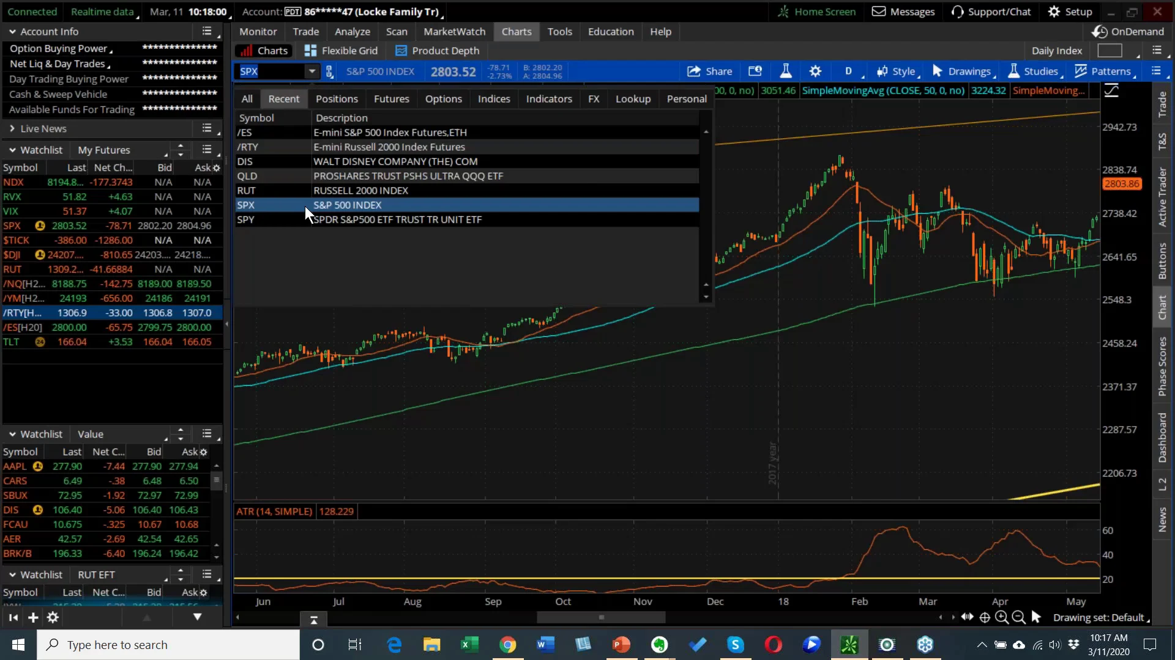Click the Windows taskbar search box
Image resolution: width=1175 pixels, height=660 pixels.
pos(168,645)
